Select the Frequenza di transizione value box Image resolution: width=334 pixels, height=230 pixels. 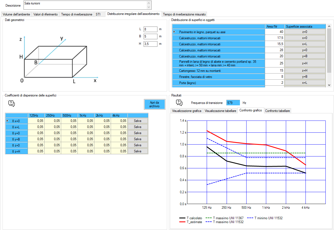tap(233, 103)
